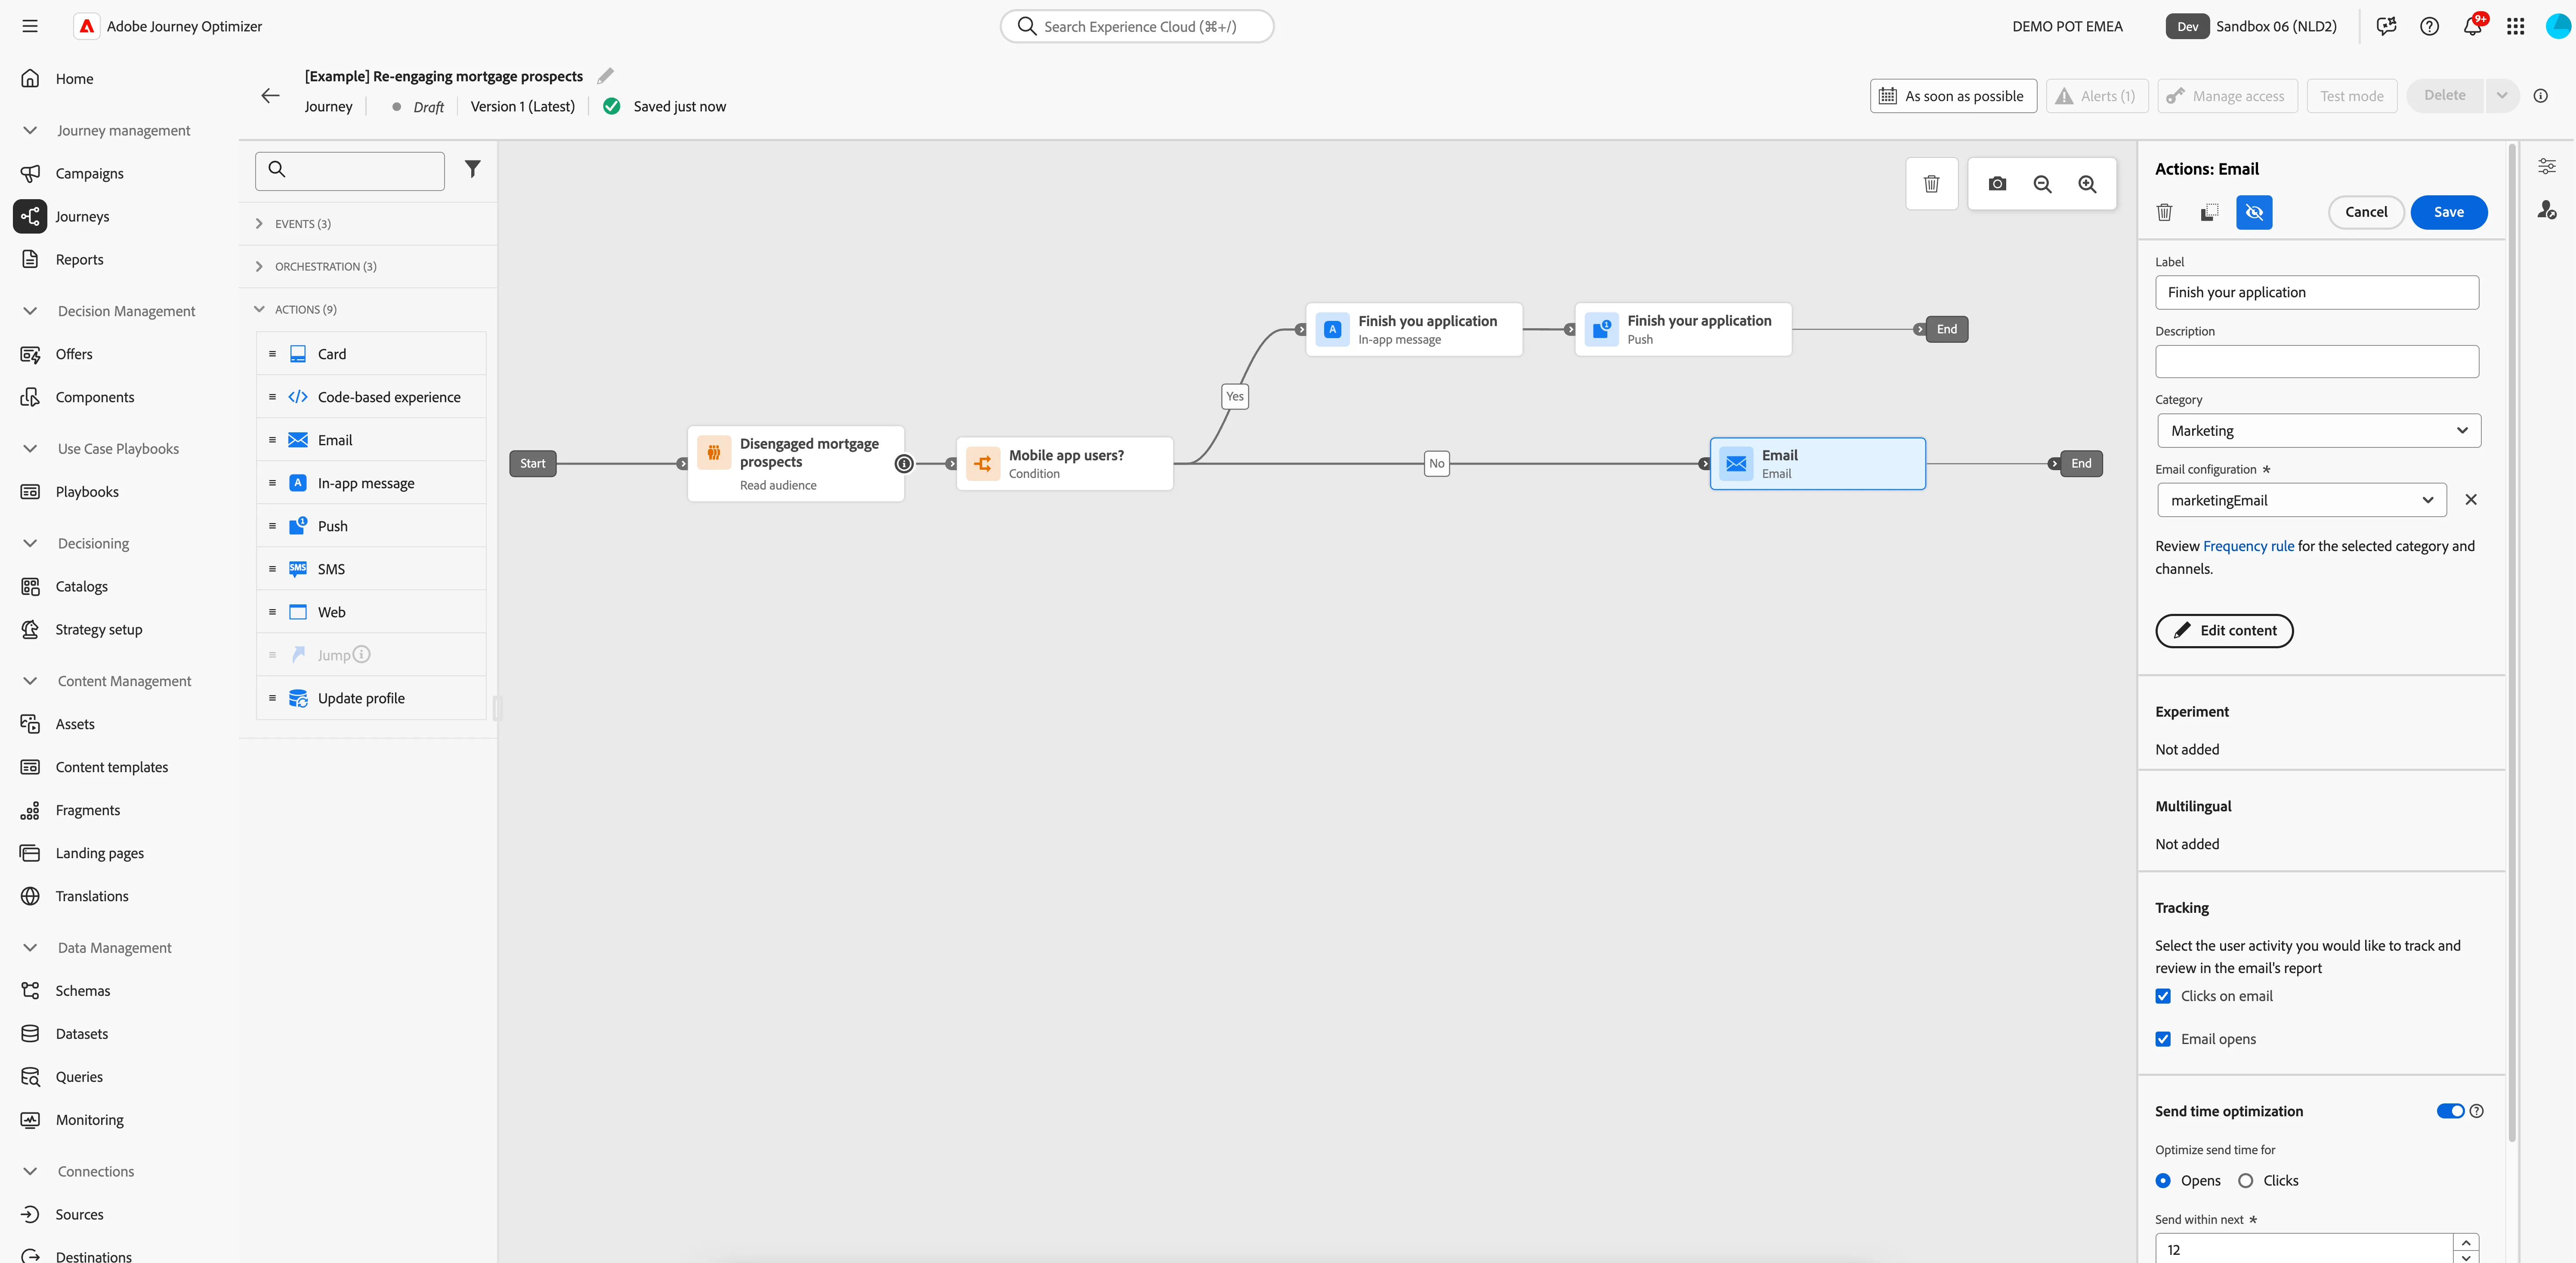Image resolution: width=2576 pixels, height=1263 pixels.
Task: Click the Save button
Action: pyautogui.click(x=2448, y=212)
